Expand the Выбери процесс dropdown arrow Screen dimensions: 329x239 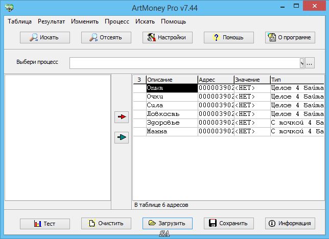[x=302, y=63]
